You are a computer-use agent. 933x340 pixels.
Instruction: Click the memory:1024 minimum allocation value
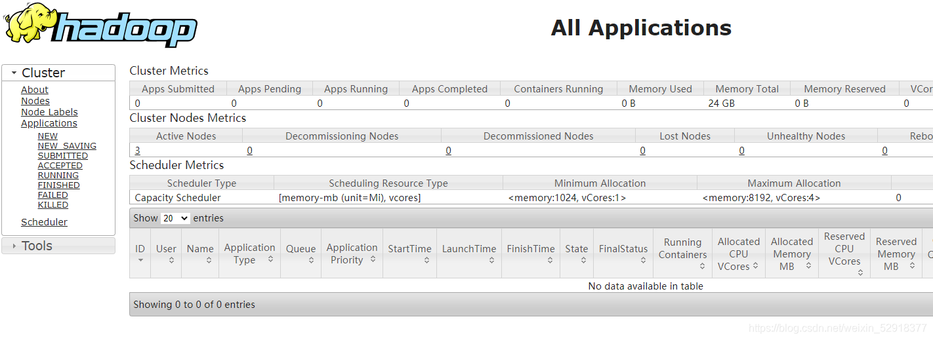[x=567, y=198]
